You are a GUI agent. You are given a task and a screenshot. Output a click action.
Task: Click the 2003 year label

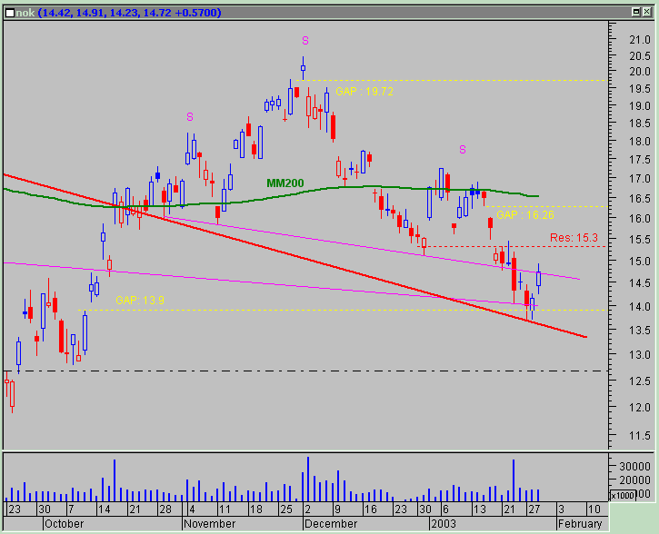pos(444,524)
